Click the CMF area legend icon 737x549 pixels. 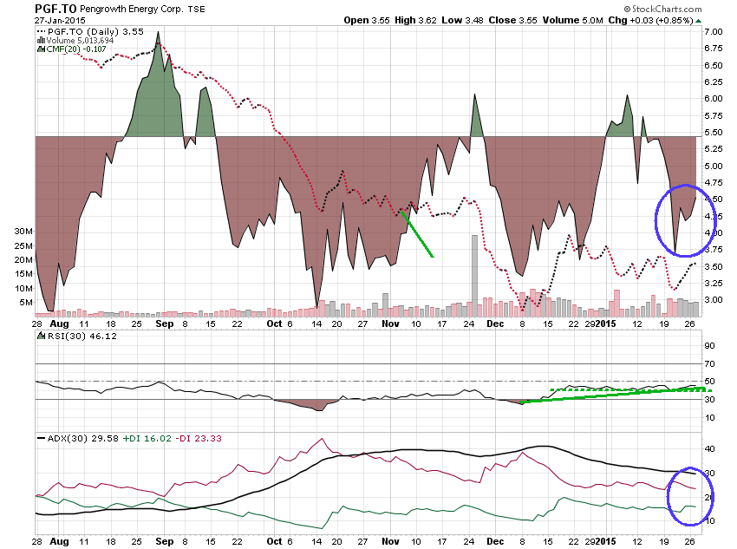(41, 49)
